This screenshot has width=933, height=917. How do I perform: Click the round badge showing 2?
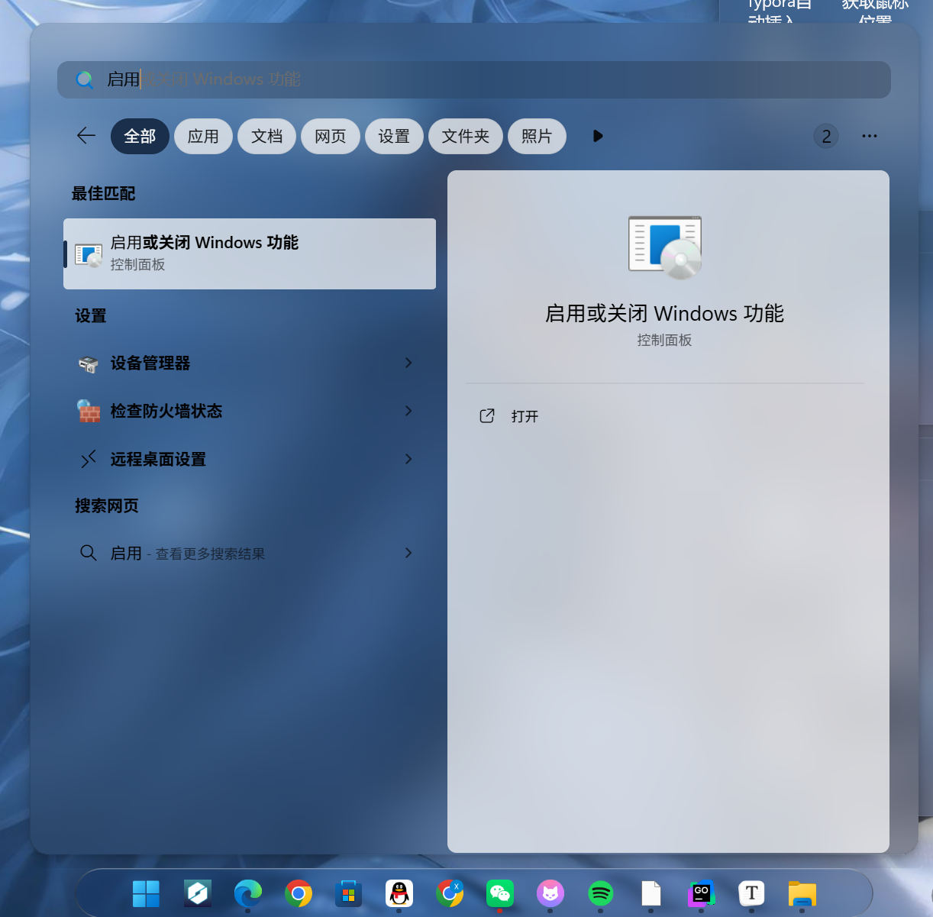[x=826, y=137]
